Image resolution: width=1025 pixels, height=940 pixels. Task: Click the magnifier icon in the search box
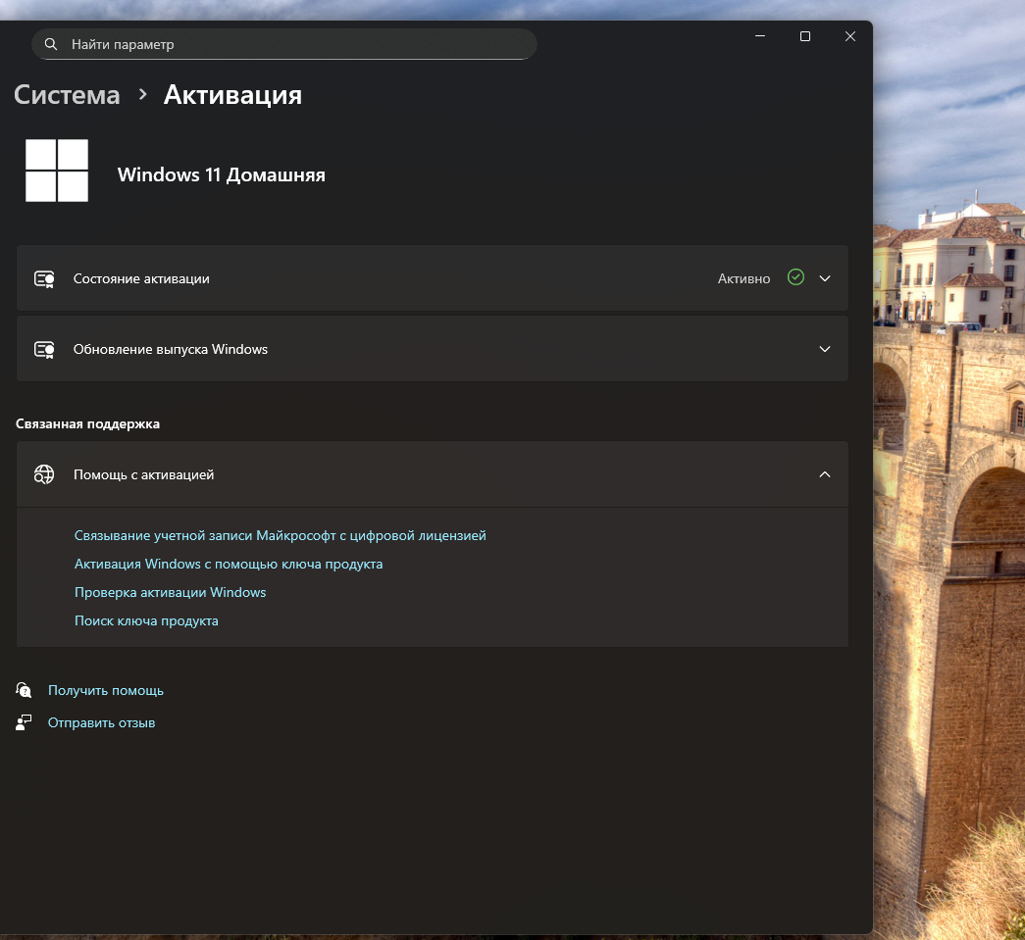click(x=51, y=44)
